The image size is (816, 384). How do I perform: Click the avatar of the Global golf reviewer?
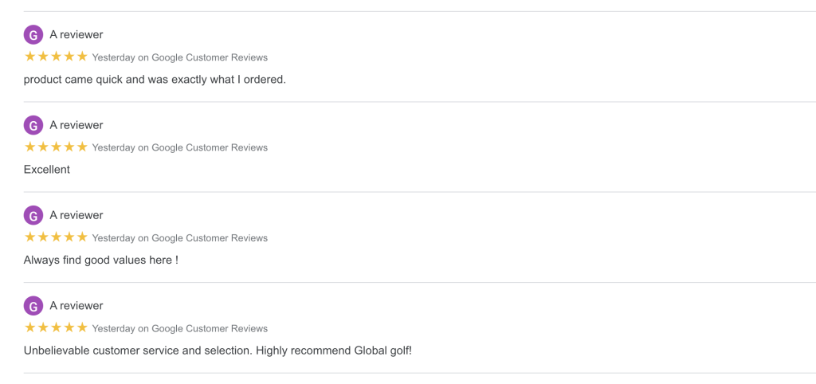coord(33,306)
